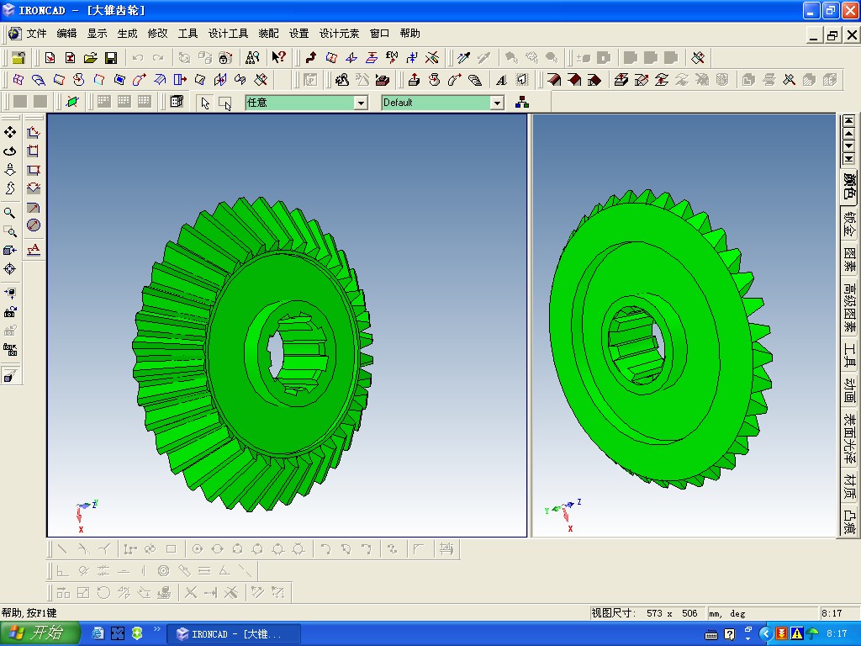861x646 pixels.
Task: Click the system tray yellow warning icon
Action: (797, 634)
